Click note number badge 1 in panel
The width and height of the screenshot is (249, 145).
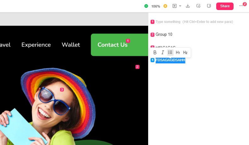coord(153,22)
